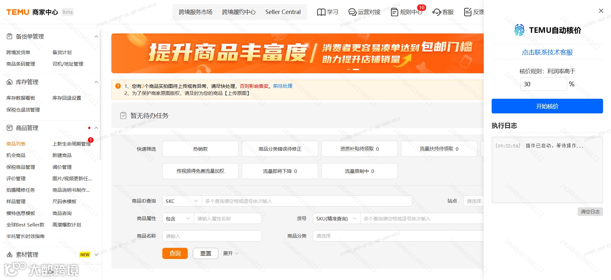Follow the 前往处理 link
Viewport: 611px width, 280px height.
pos(283,86)
